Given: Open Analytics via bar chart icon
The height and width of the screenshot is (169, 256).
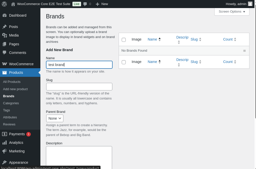Looking at the screenshot, I should click(5, 143).
